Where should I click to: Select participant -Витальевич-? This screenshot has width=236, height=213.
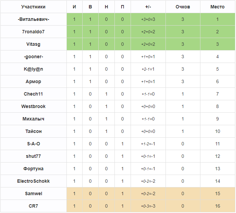[34, 19]
